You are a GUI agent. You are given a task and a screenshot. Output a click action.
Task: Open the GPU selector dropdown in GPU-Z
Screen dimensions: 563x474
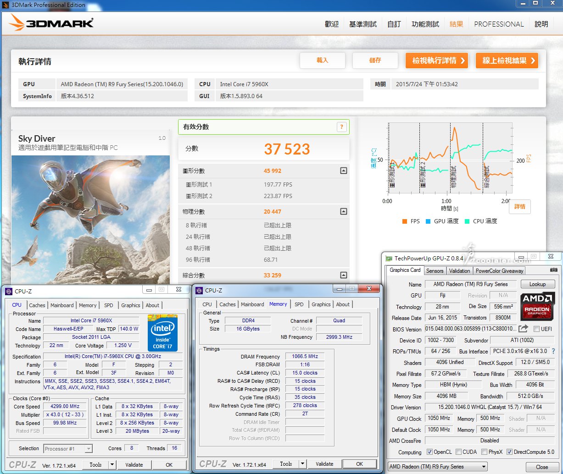coord(437,467)
